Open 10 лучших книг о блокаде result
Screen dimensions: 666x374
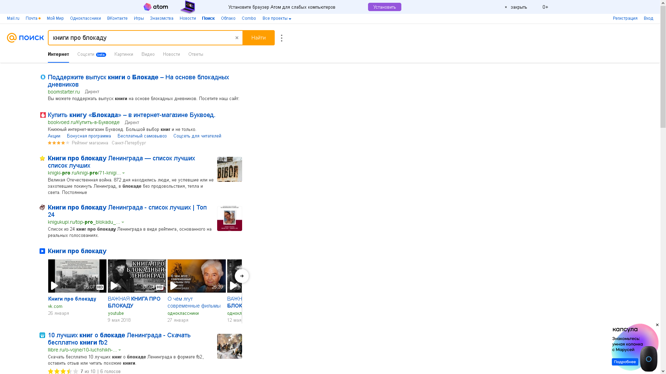(119, 339)
